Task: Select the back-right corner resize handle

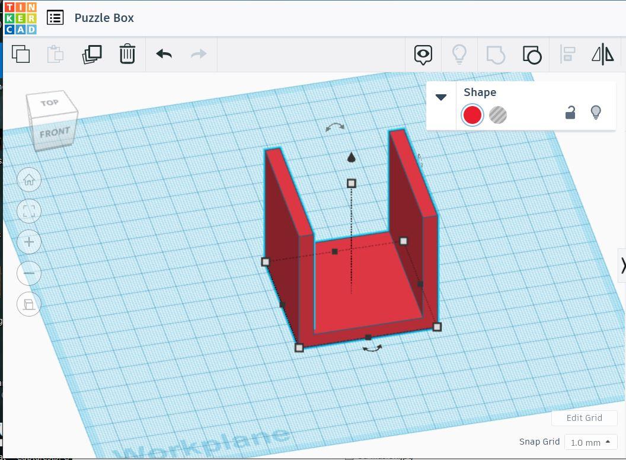Action: (404, 241)
